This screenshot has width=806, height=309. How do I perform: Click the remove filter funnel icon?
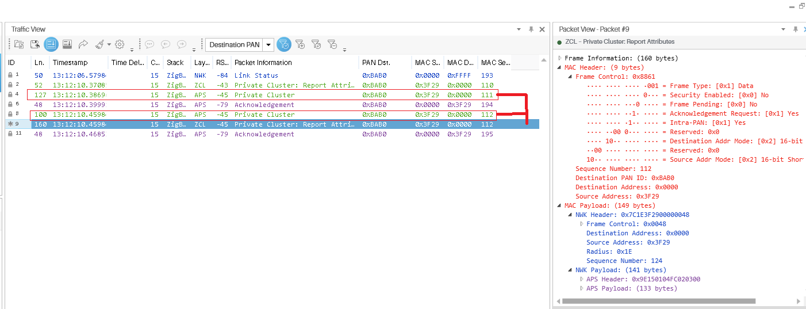(332, 44)
